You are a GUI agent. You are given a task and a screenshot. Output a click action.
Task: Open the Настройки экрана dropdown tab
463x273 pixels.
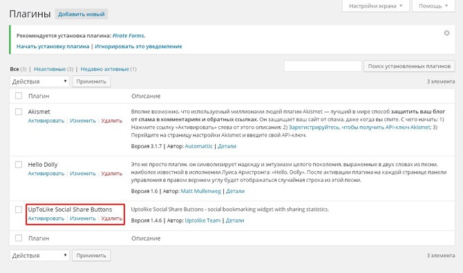(x=376, y=6)
